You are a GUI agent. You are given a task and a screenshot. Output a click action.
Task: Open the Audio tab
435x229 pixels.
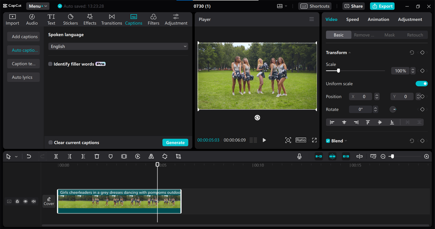(32, 20)
